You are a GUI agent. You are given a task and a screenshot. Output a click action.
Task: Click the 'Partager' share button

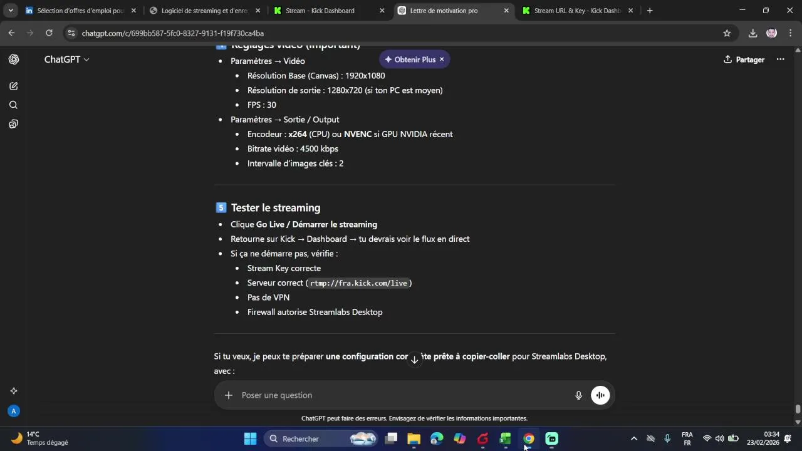pos(744,60)
